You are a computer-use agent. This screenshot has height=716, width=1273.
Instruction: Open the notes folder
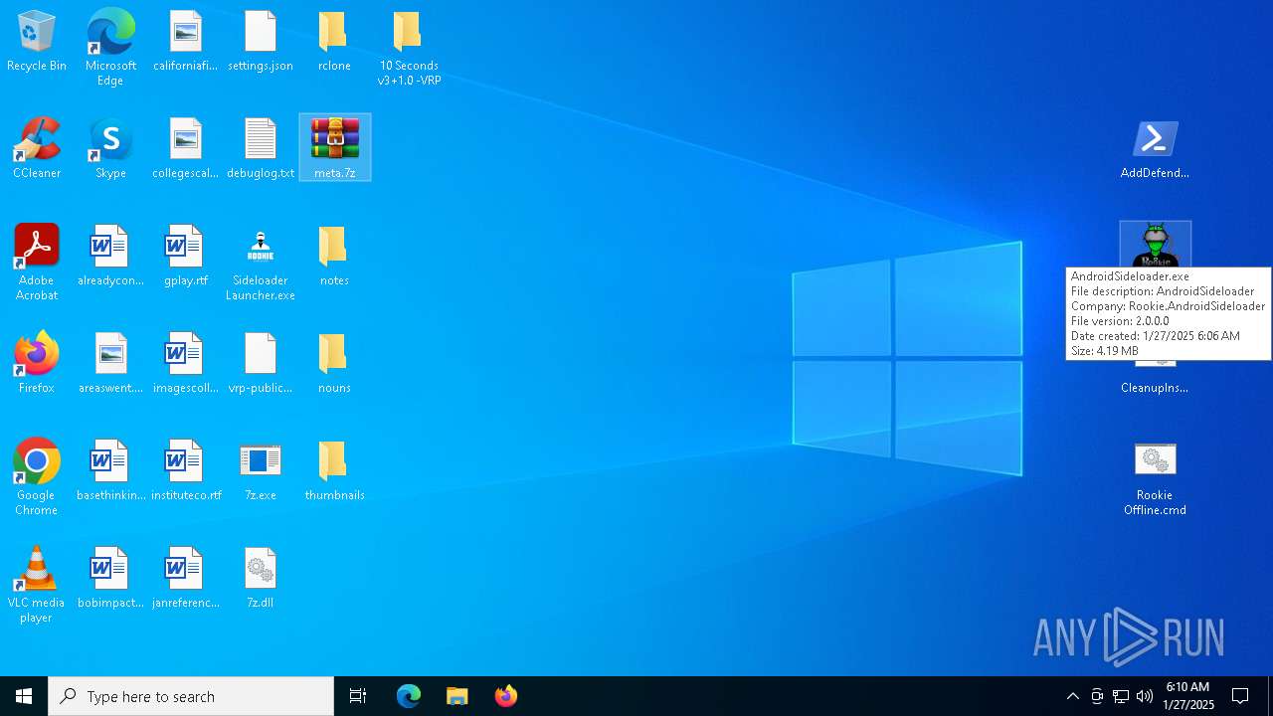pyautogui.click(x=334, y=257)
